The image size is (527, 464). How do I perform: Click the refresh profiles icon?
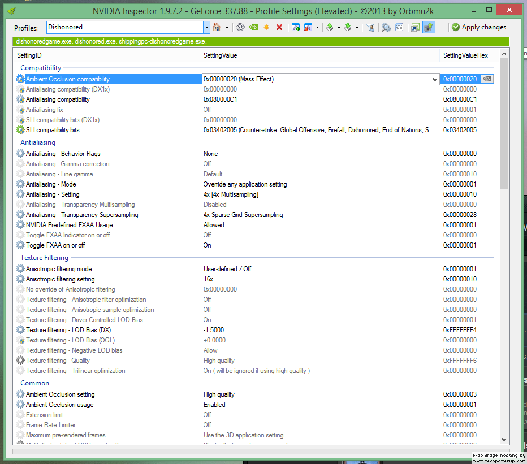point(240,27)
